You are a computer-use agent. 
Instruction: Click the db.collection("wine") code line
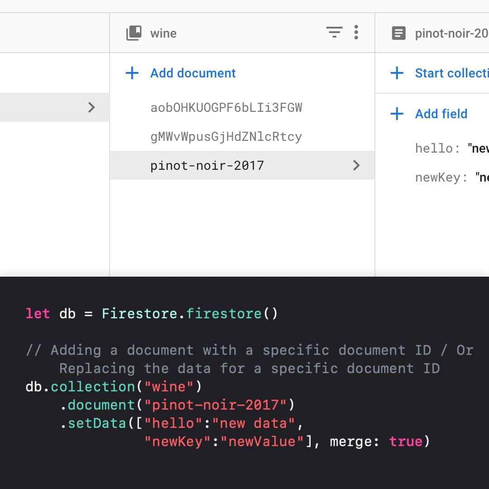point(114,387)
